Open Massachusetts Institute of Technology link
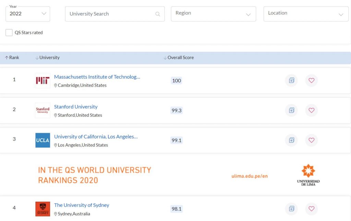This screenshot has height=221, width=351. (x=97, y=77)
